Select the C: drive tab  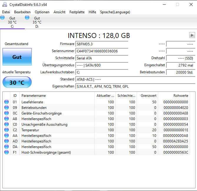(12, 22)
